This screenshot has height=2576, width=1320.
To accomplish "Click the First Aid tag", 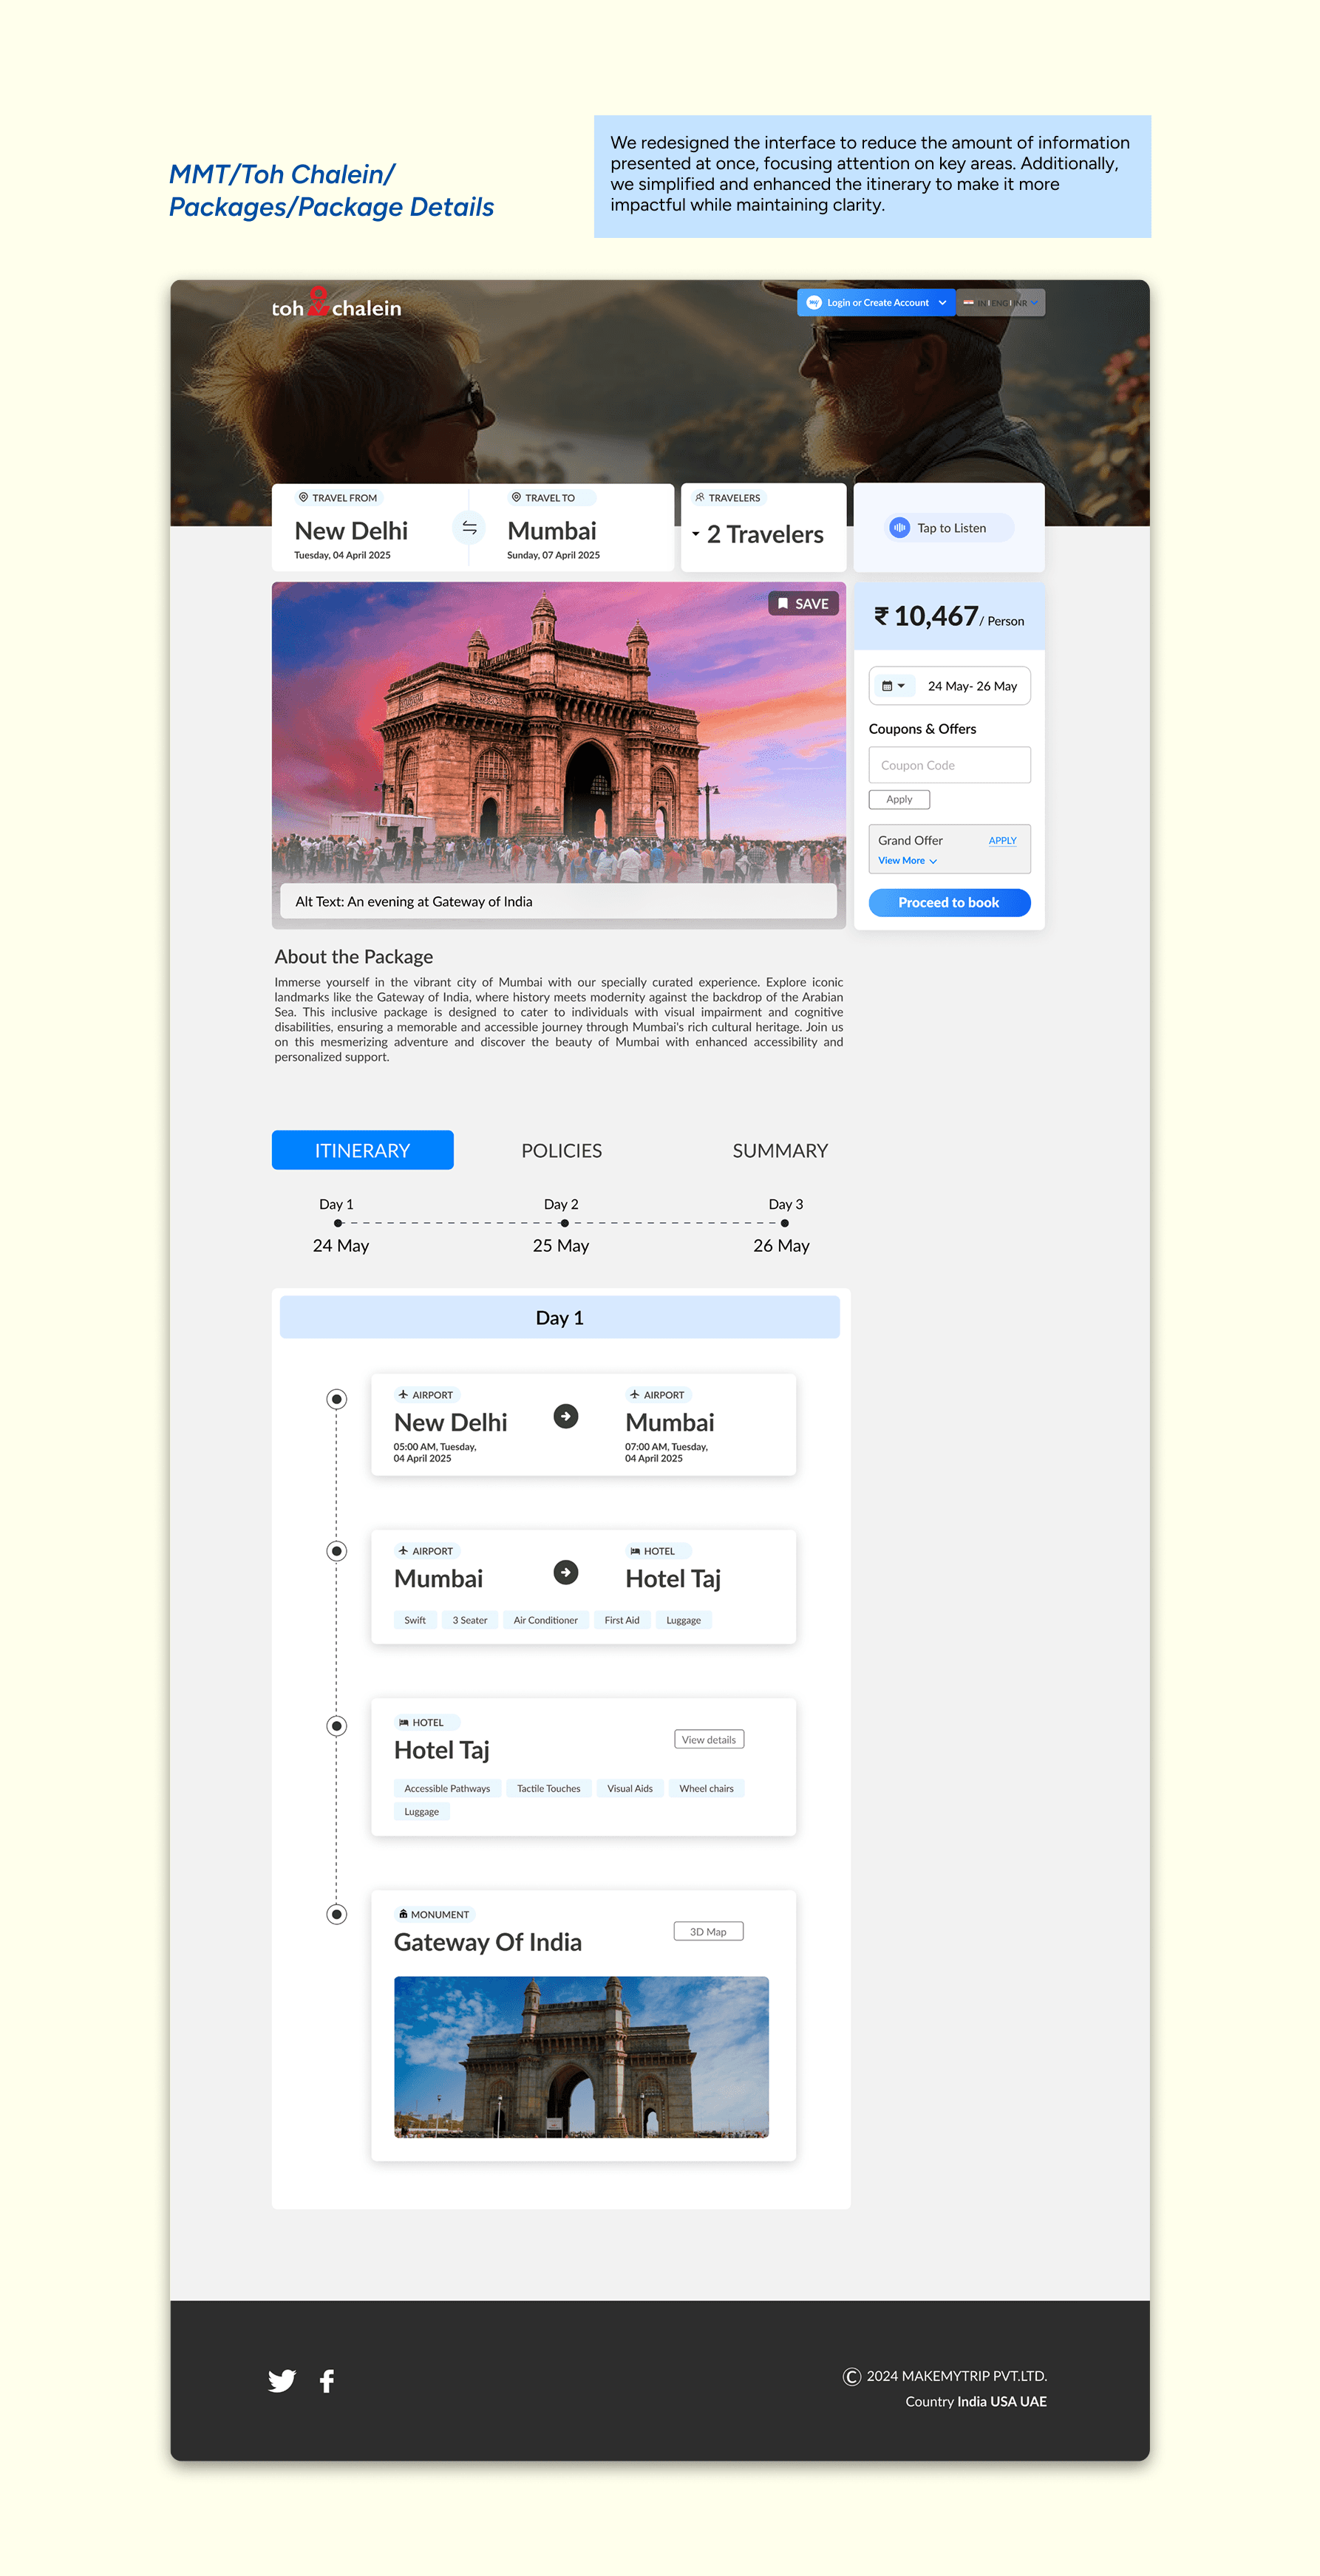I will click(622, 1621).
